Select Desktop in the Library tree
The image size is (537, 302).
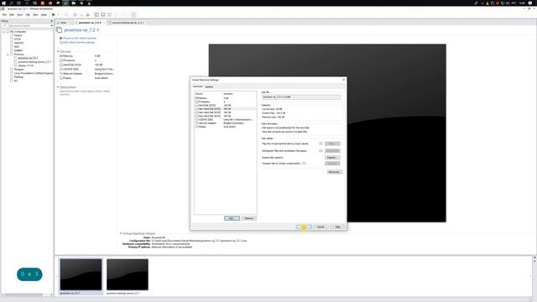pyautogui.click(x=18, y=77)
